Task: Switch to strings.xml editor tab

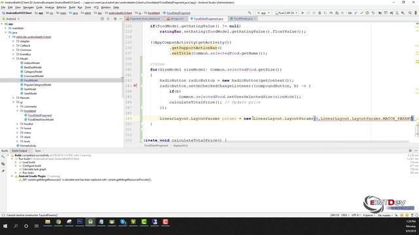Action: pyautogui.click(x=176, y=19)
